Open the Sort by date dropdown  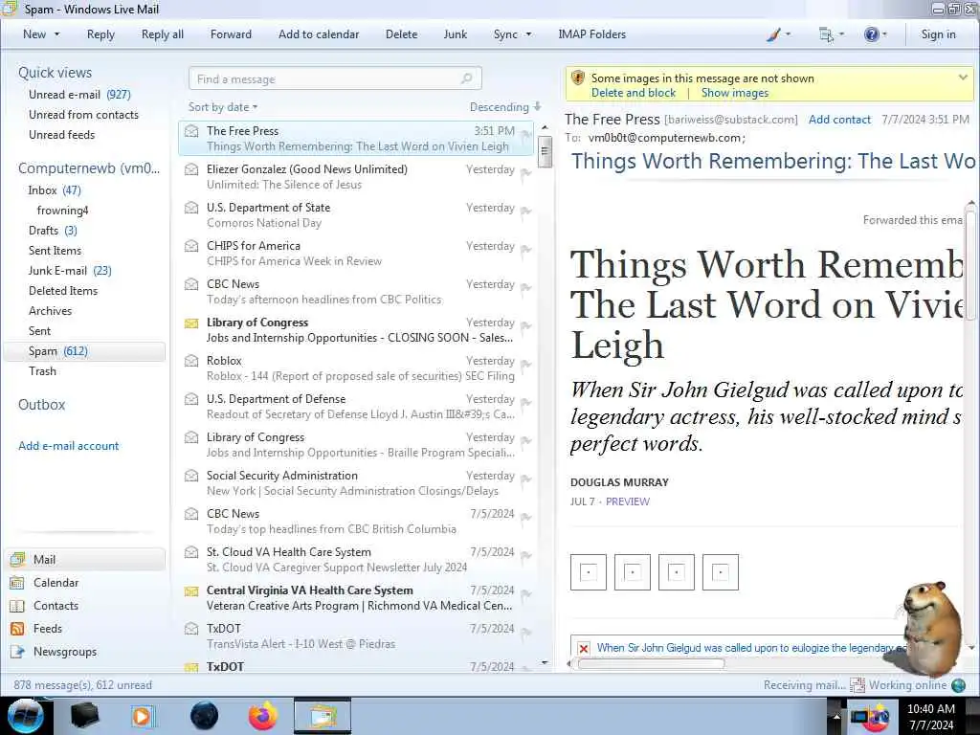(x=223, y=107)
